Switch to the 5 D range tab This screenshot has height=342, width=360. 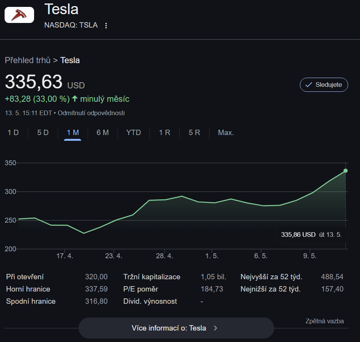click(x=43, y=133)
